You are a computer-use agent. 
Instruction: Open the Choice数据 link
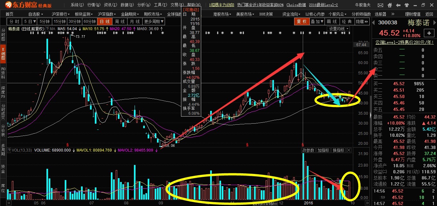296,5
